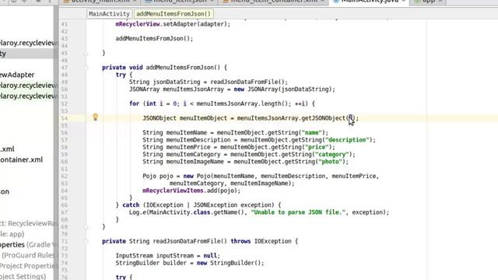This screenshot has height=280, width=498.
Task: Open the ontainer.xml file in project tree
Action: 21,159
